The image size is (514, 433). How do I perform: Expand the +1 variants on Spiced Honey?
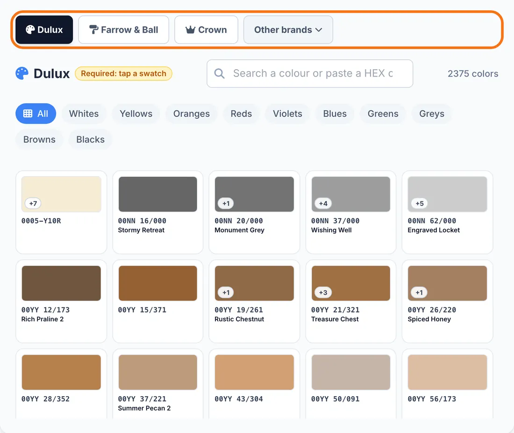pos(419,292)
